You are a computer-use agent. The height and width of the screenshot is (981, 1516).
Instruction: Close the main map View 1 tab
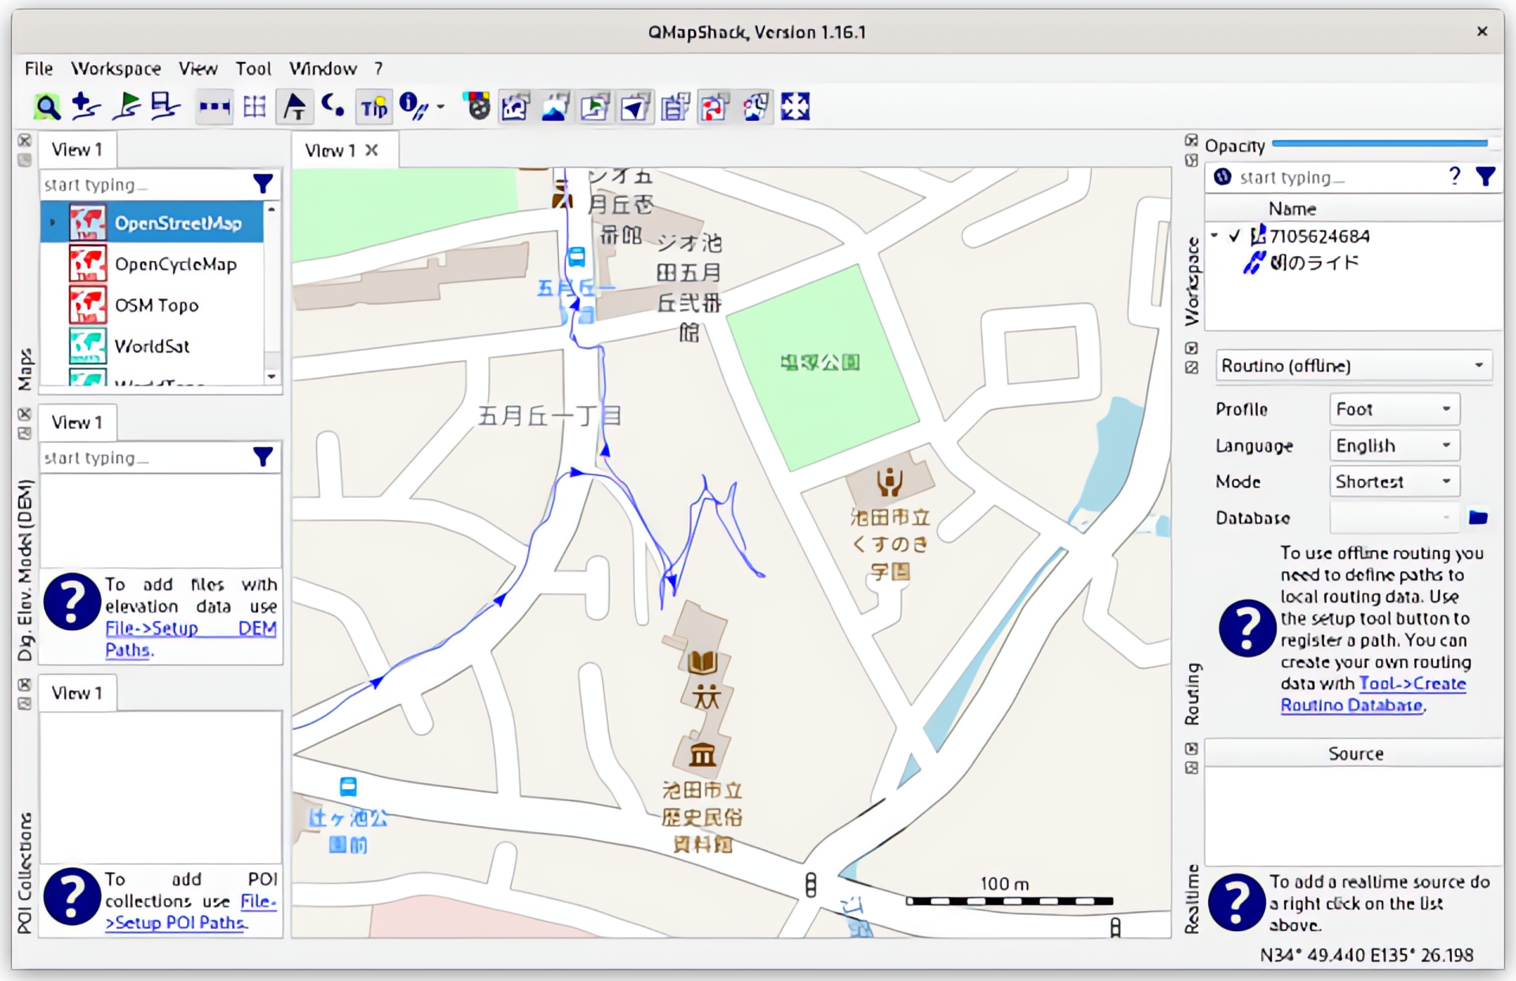tap(372, 150)
